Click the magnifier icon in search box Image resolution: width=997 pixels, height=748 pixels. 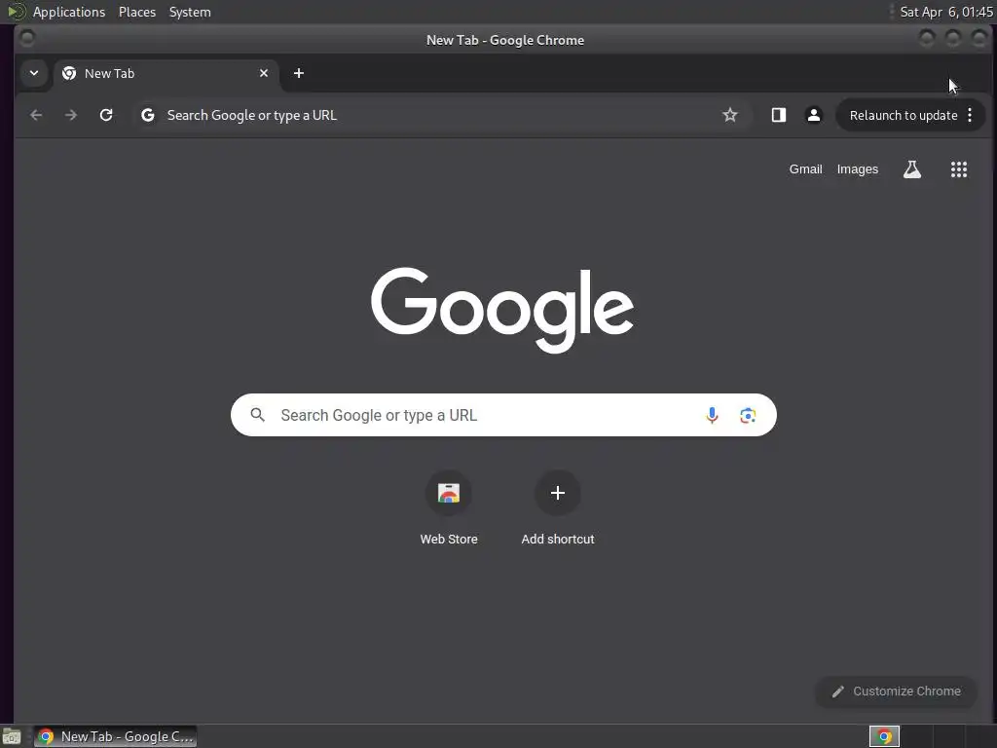[257, 415]
